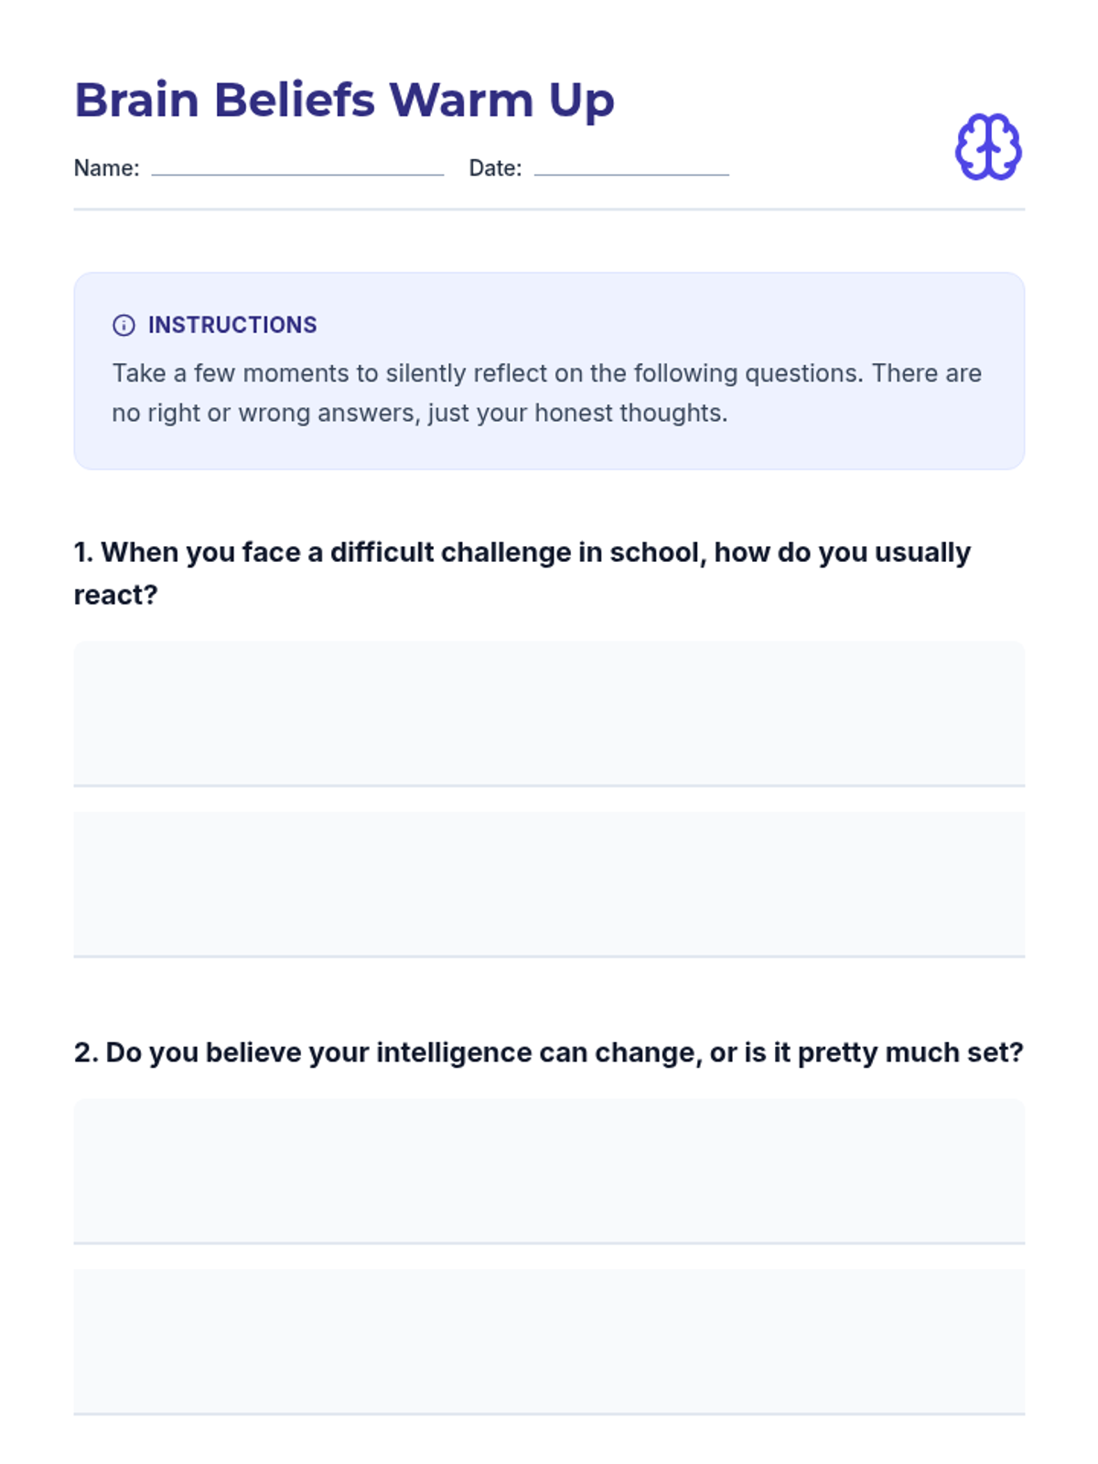Click the second answer box under question 1
Image resolution: width=1098 pixels, height=1464 pixels.
549,883
